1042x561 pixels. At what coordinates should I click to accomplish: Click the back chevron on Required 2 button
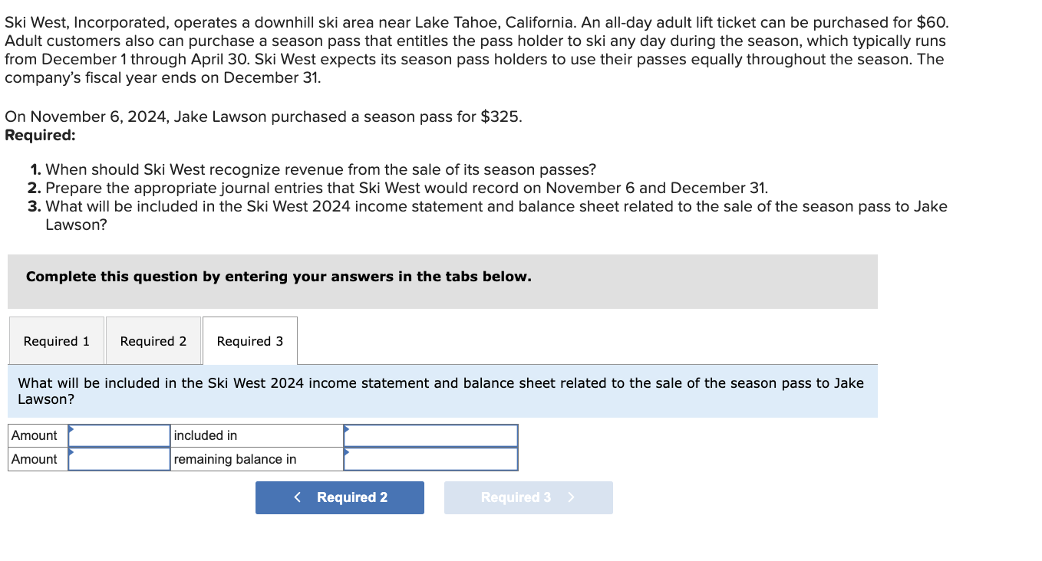[x=298, y=497]
